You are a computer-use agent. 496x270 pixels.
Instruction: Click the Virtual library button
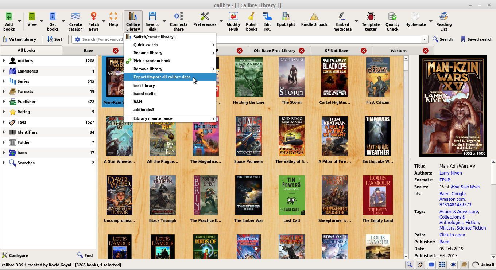tap(19, 39)
